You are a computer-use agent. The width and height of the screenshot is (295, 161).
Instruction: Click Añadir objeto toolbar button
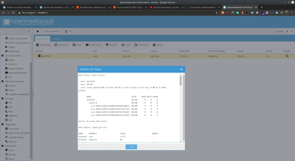pyautogui.click(x=94, y=45)
